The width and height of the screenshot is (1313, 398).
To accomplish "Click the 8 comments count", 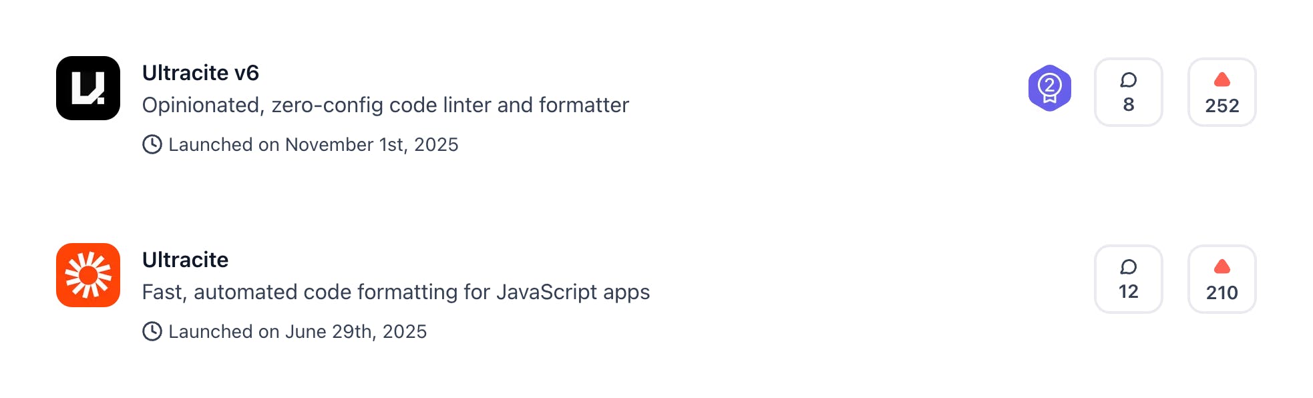I will (x=1128, y=105).
